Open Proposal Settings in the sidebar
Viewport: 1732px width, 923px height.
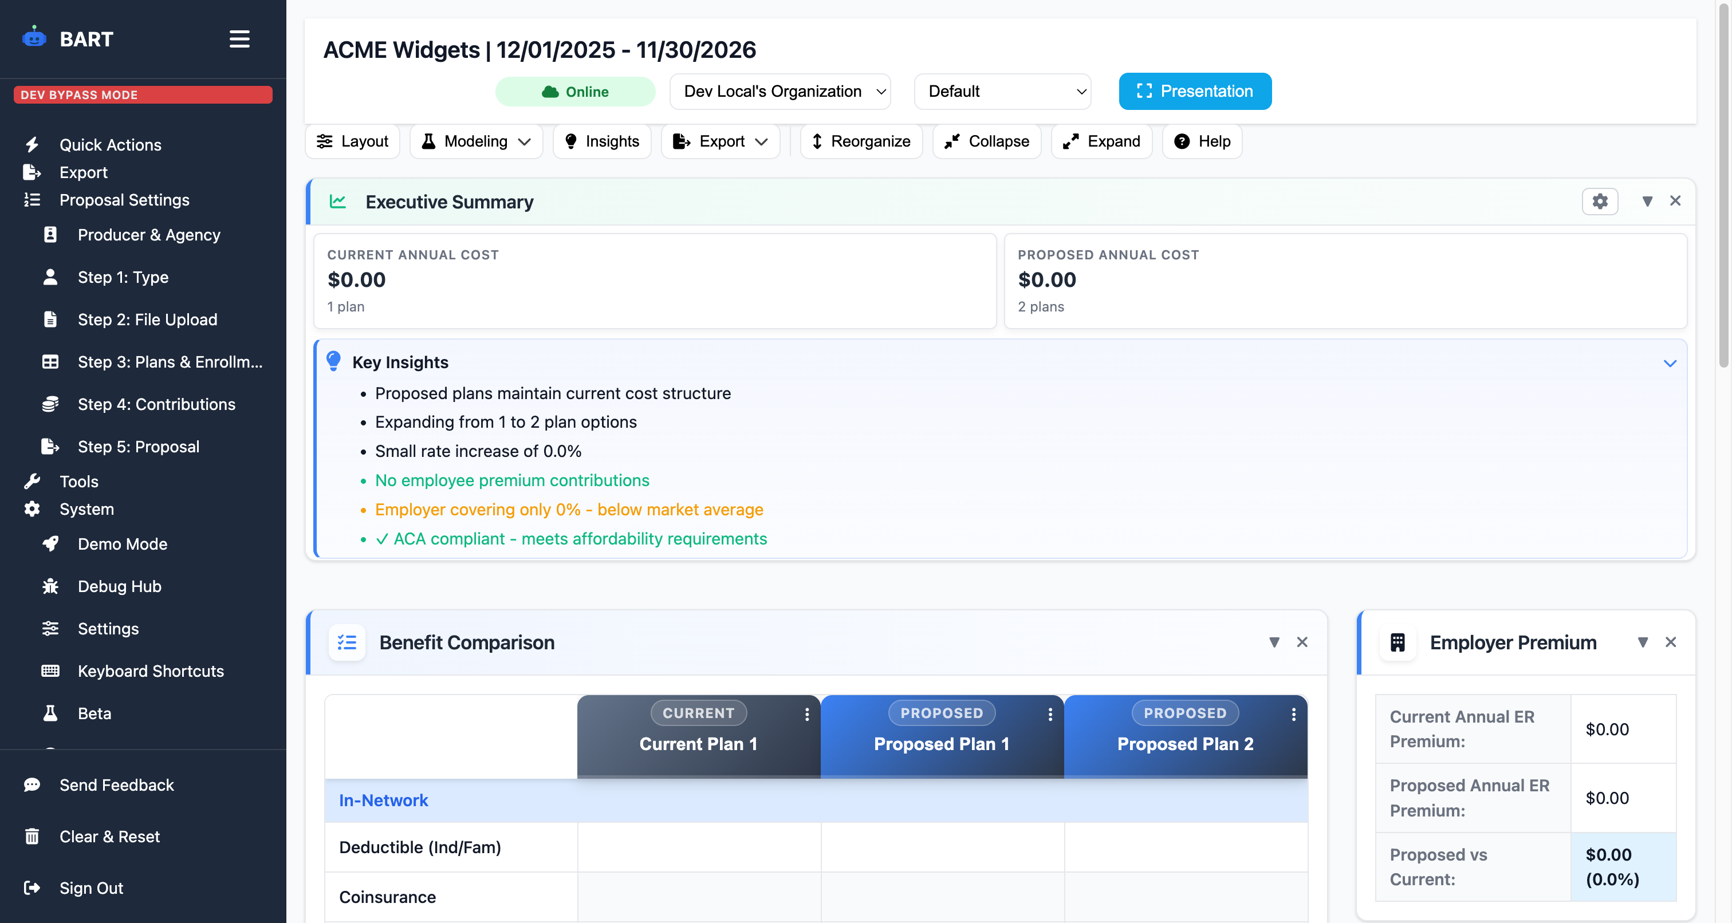pyautogui.click(x=124, y=200)
